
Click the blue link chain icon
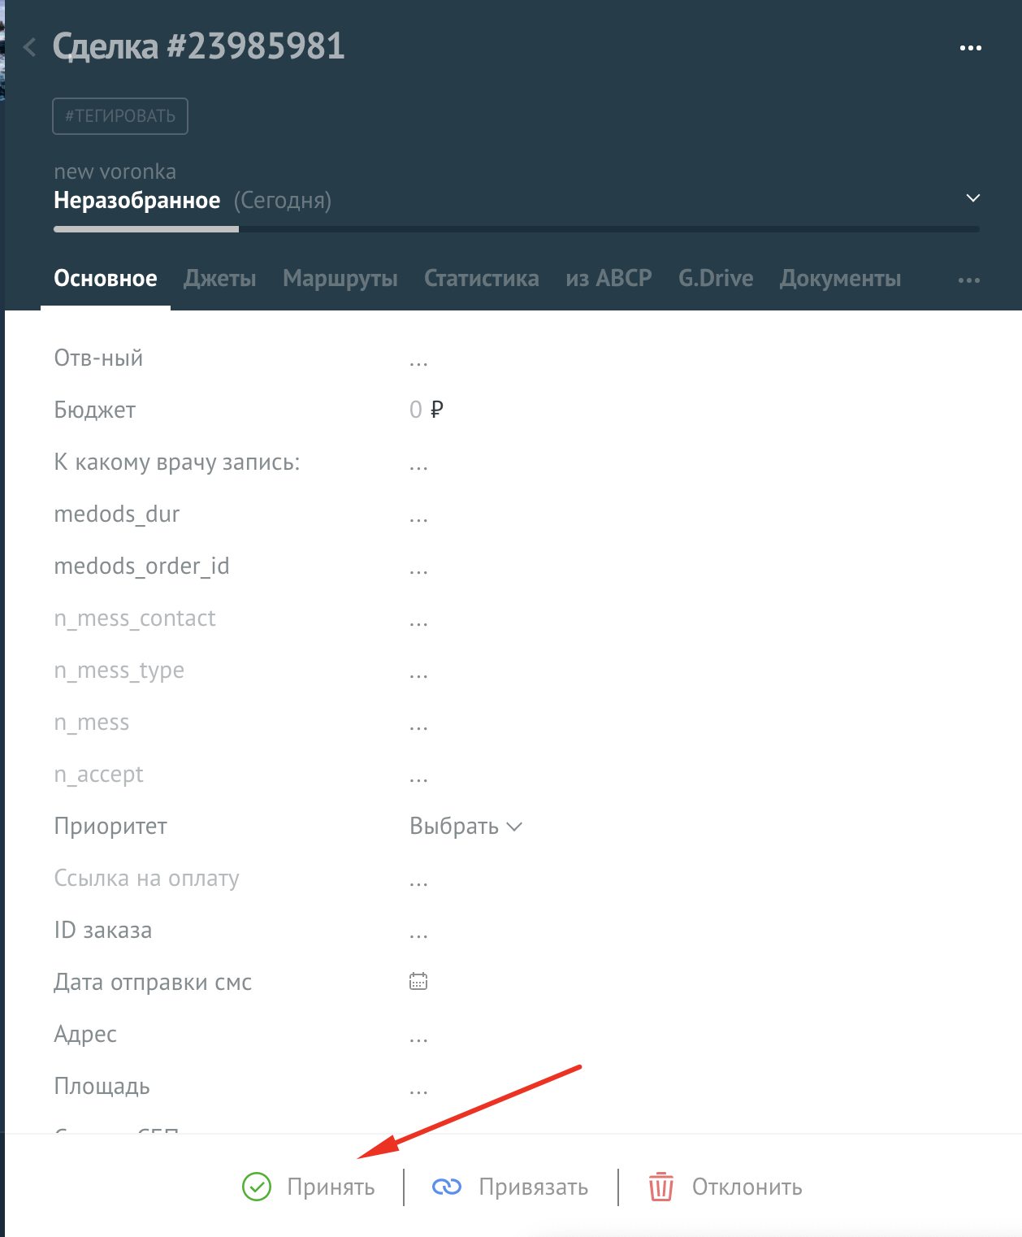coord(447,1187)
